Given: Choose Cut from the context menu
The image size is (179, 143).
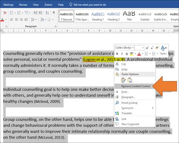Looking at the screenshot, I should coord(135,64).
